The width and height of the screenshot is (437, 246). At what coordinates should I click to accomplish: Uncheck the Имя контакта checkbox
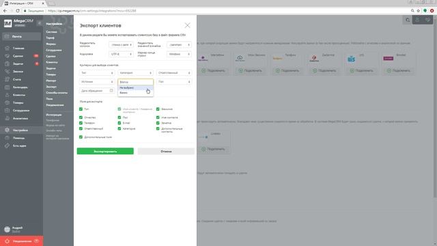tap(158, 118)
